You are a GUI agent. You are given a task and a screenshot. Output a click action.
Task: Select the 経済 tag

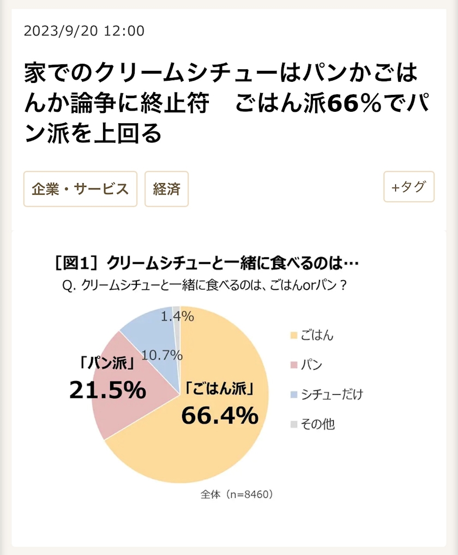coord(166,189)
